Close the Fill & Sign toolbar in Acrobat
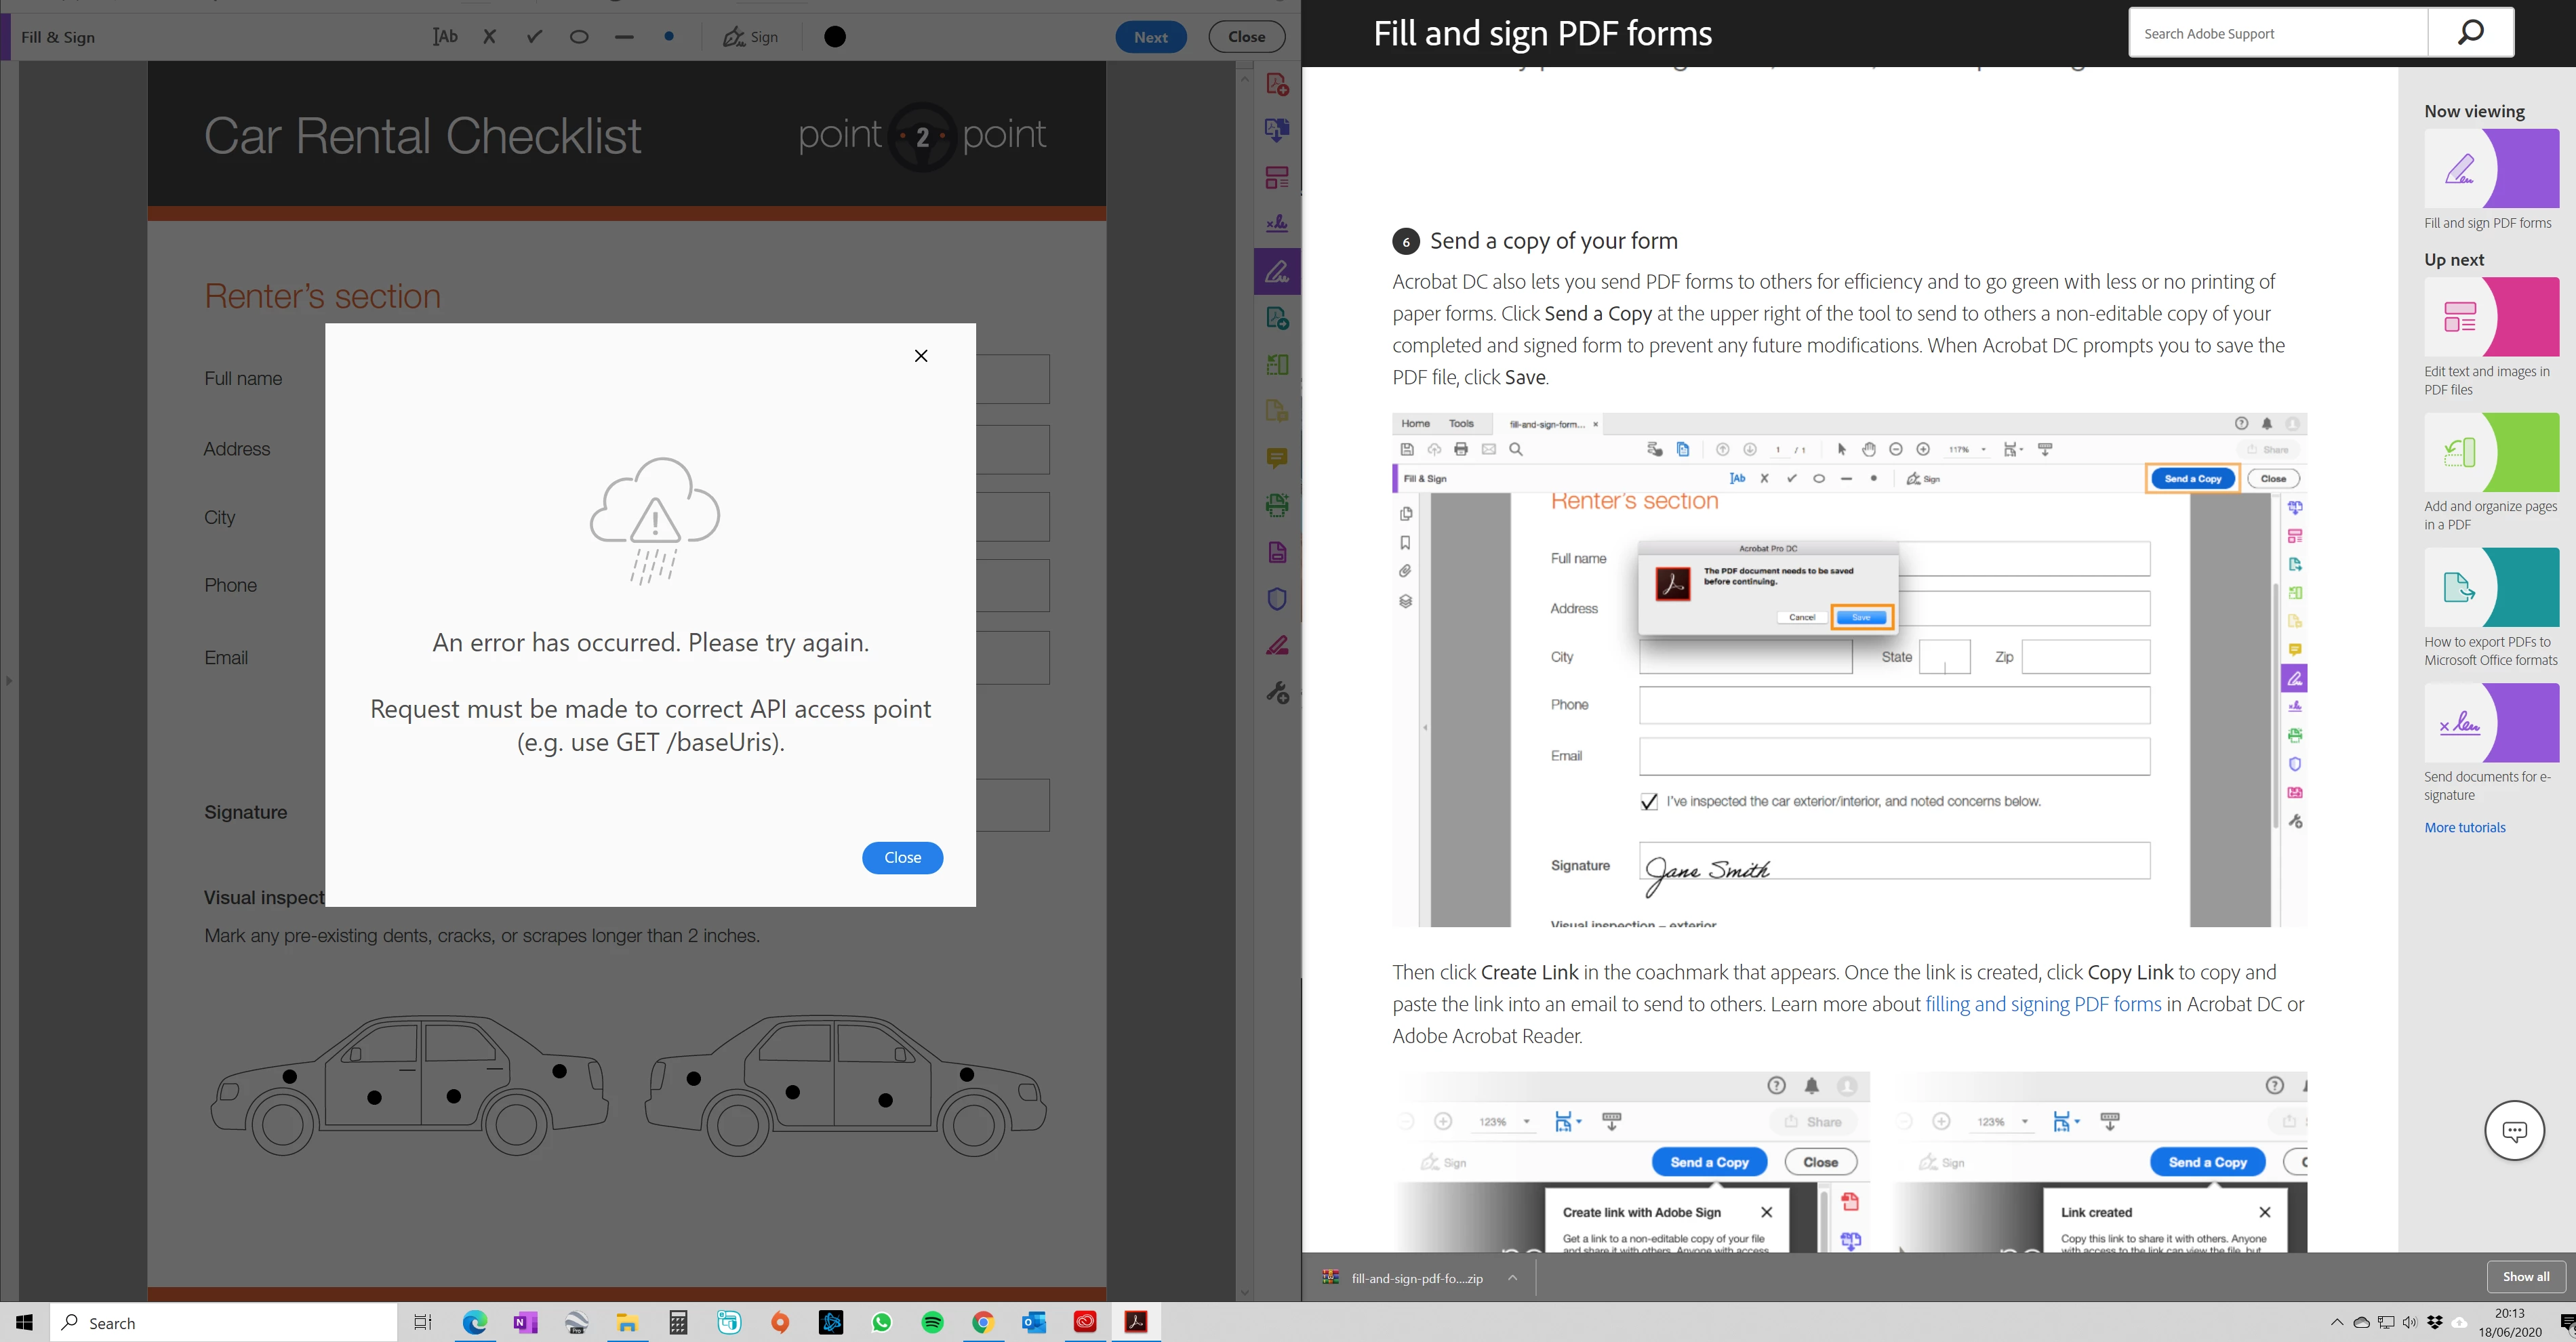Screen dimensions: 2576x1342 point(1246,37)
